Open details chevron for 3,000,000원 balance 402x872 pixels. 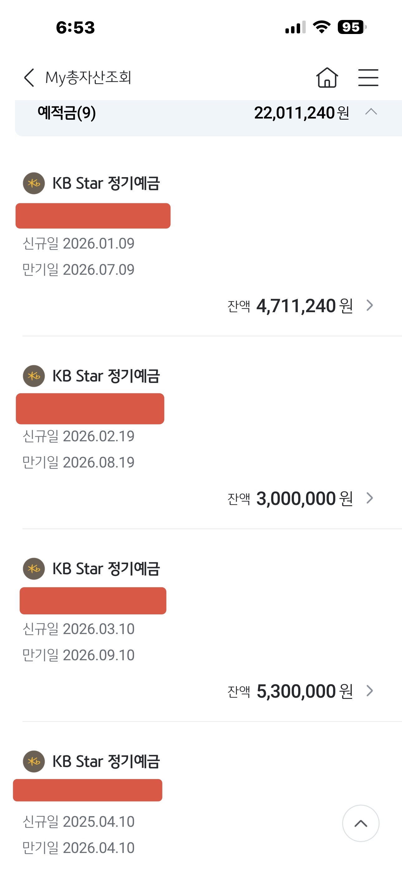coord(370,498)
